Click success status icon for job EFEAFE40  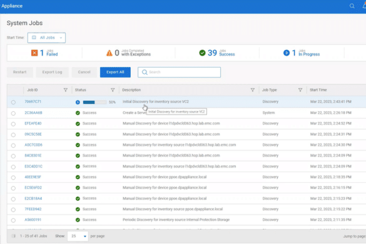pyautogui.click(x=78, y=124)
